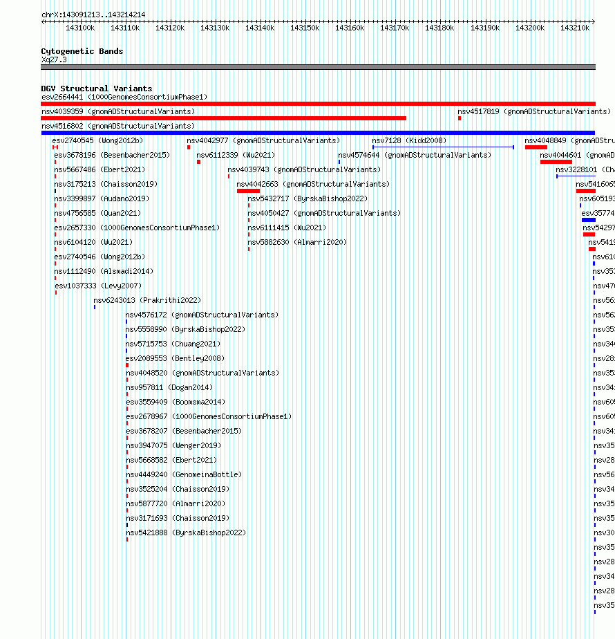Click the nsv4039359 red variant bar
615x639 pixels.
pyautogui.click(x=224, y=118)
